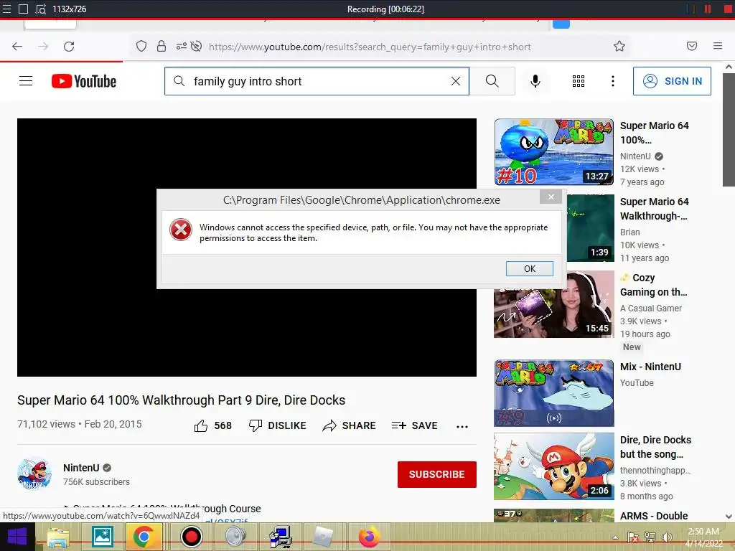Screen dimensions: 735x551
Task: Like the video with thumbs up
Action: [x=201, y=425]
